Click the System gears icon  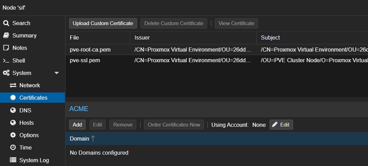click(x=6, y=73)
